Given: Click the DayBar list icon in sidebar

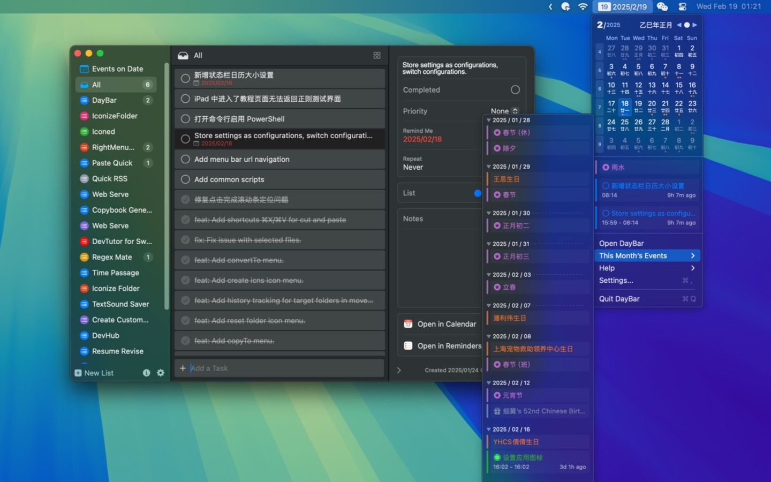Looking at the screenshot, I should pyautogui.click(x=84, y=100).
